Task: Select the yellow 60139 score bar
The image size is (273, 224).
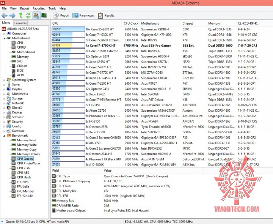Action: pyautogui.click(x=68, y=45)
